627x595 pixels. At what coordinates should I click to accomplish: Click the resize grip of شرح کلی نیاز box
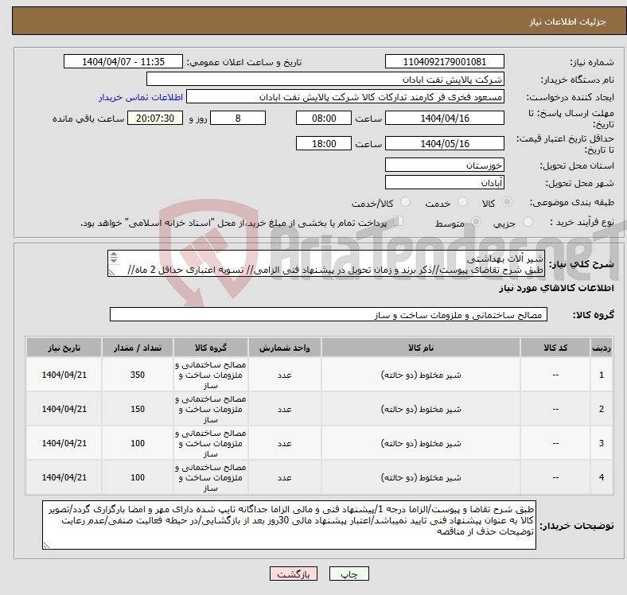[x=112, y=272]
